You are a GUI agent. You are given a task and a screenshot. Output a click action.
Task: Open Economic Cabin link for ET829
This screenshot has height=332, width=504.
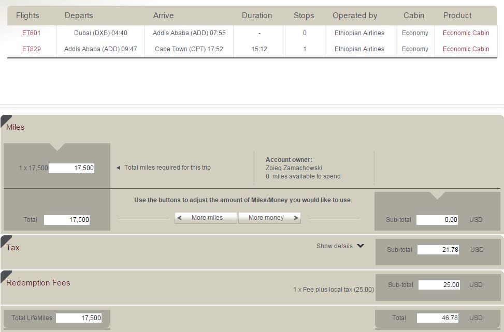coord(466,49)
